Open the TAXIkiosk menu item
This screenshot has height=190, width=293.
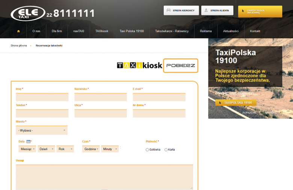tap(102, 31)
